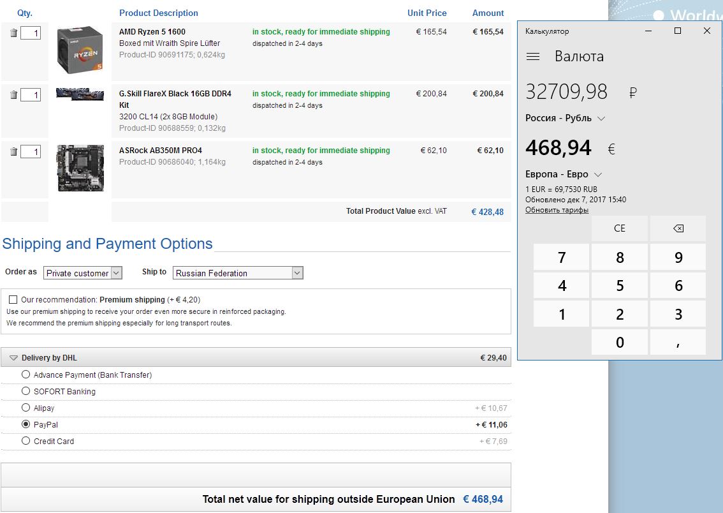This screenshot has height=513, width=723.
Task: Select Advance Payment (Bank Transfer) option
Action: (26, 375)
